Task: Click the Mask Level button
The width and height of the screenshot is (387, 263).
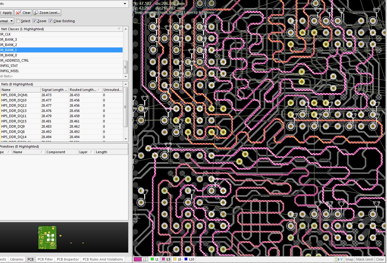Action: click(x=365, y=259)
